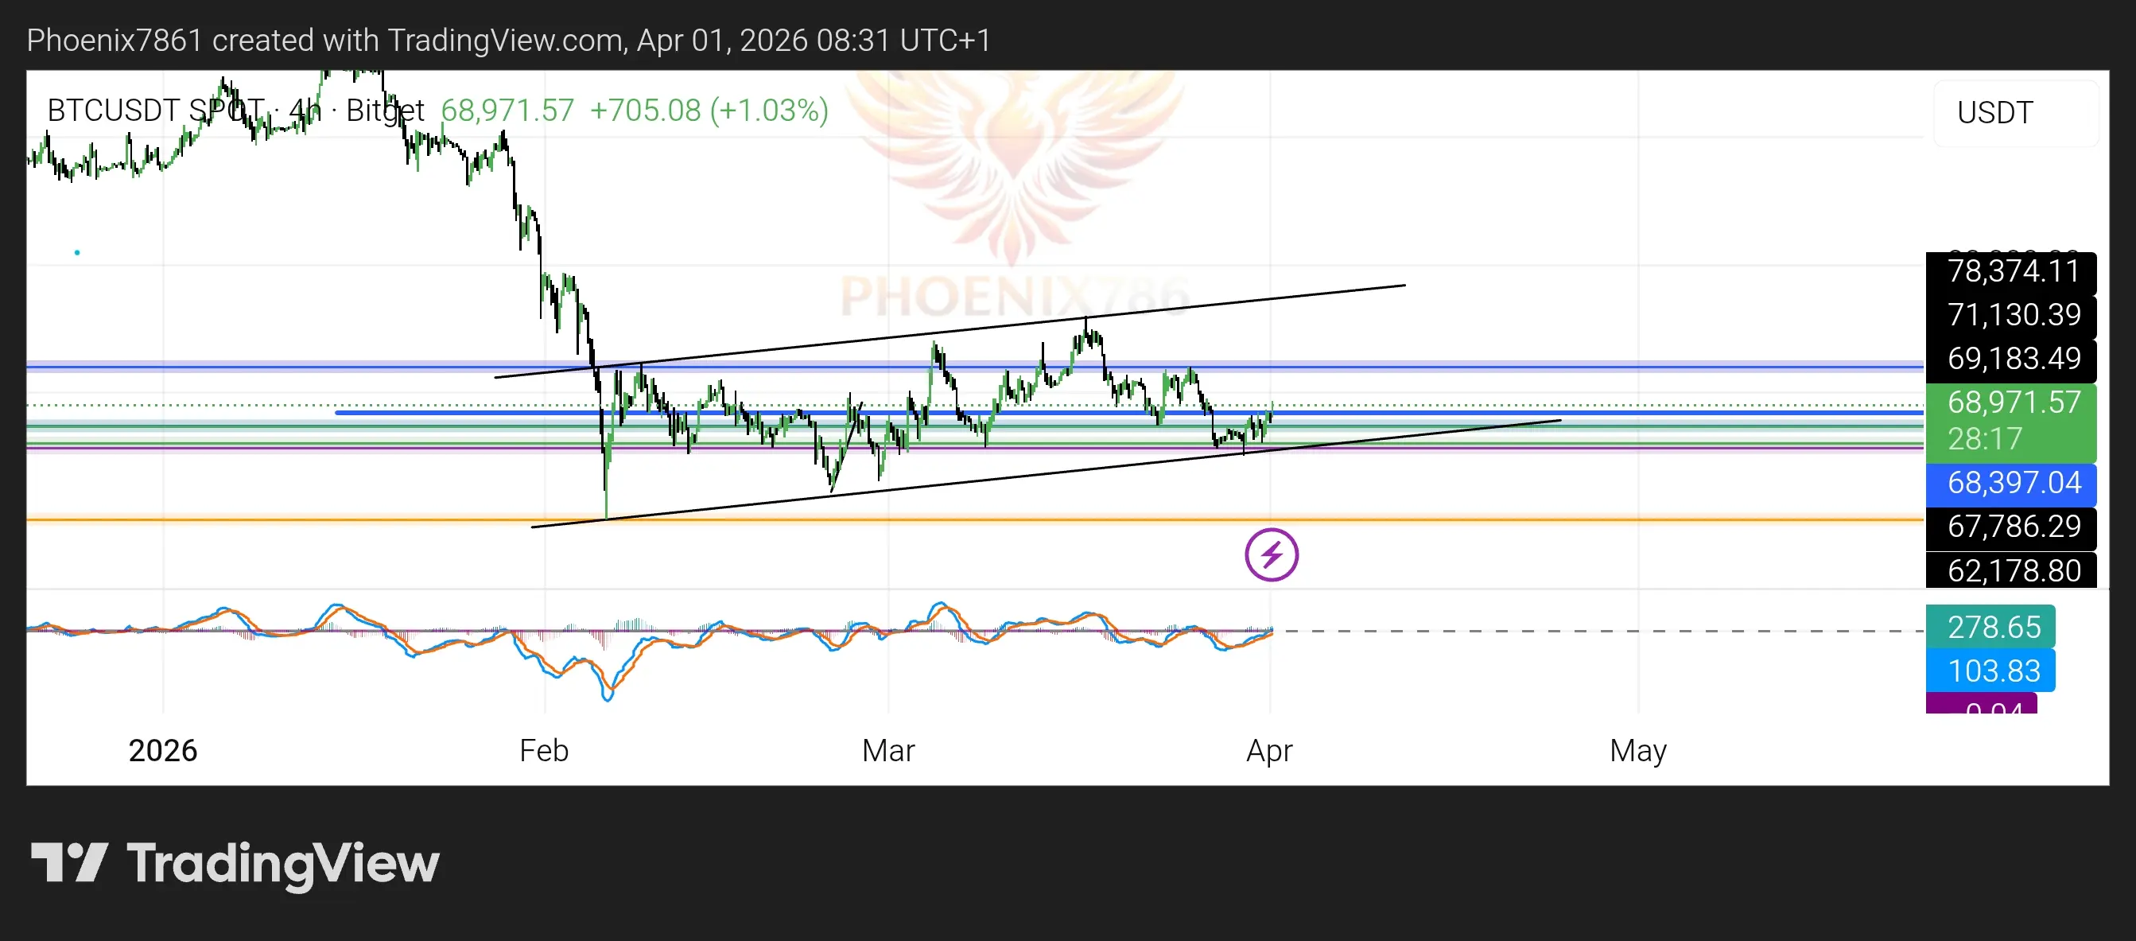2136x941 pixels.
Task: Click the TradingView logo icon
Action: [70, 863]
